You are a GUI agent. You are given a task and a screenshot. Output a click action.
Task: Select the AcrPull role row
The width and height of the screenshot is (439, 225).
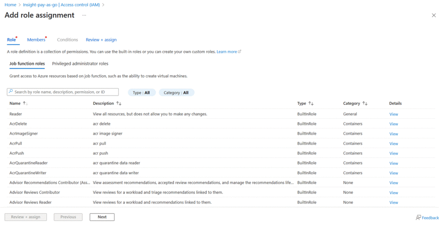tap(15, 143)
